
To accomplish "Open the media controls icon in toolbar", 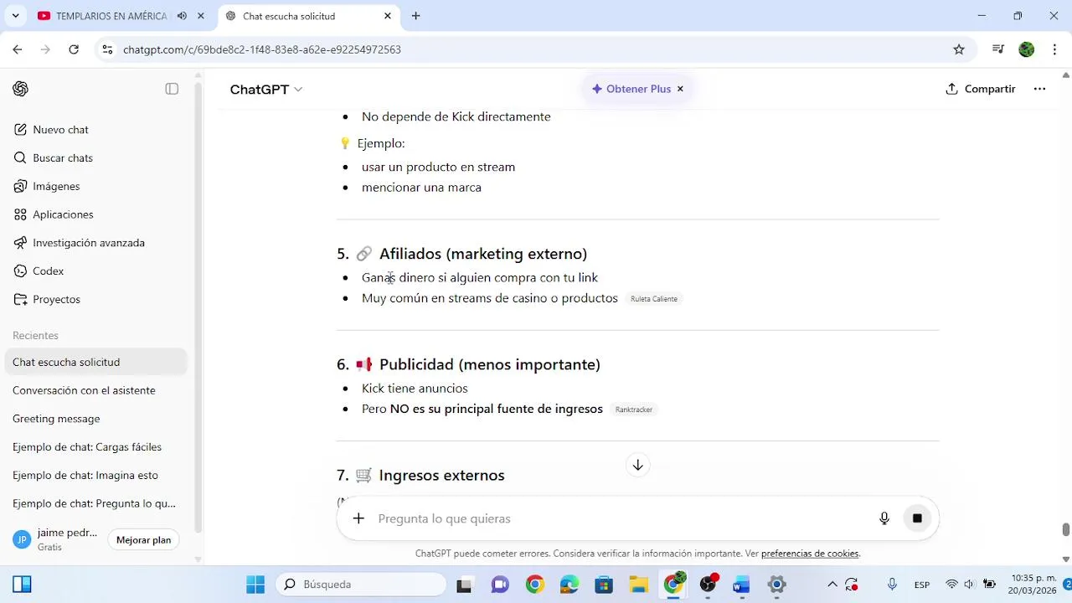I will tap(997, 49).
